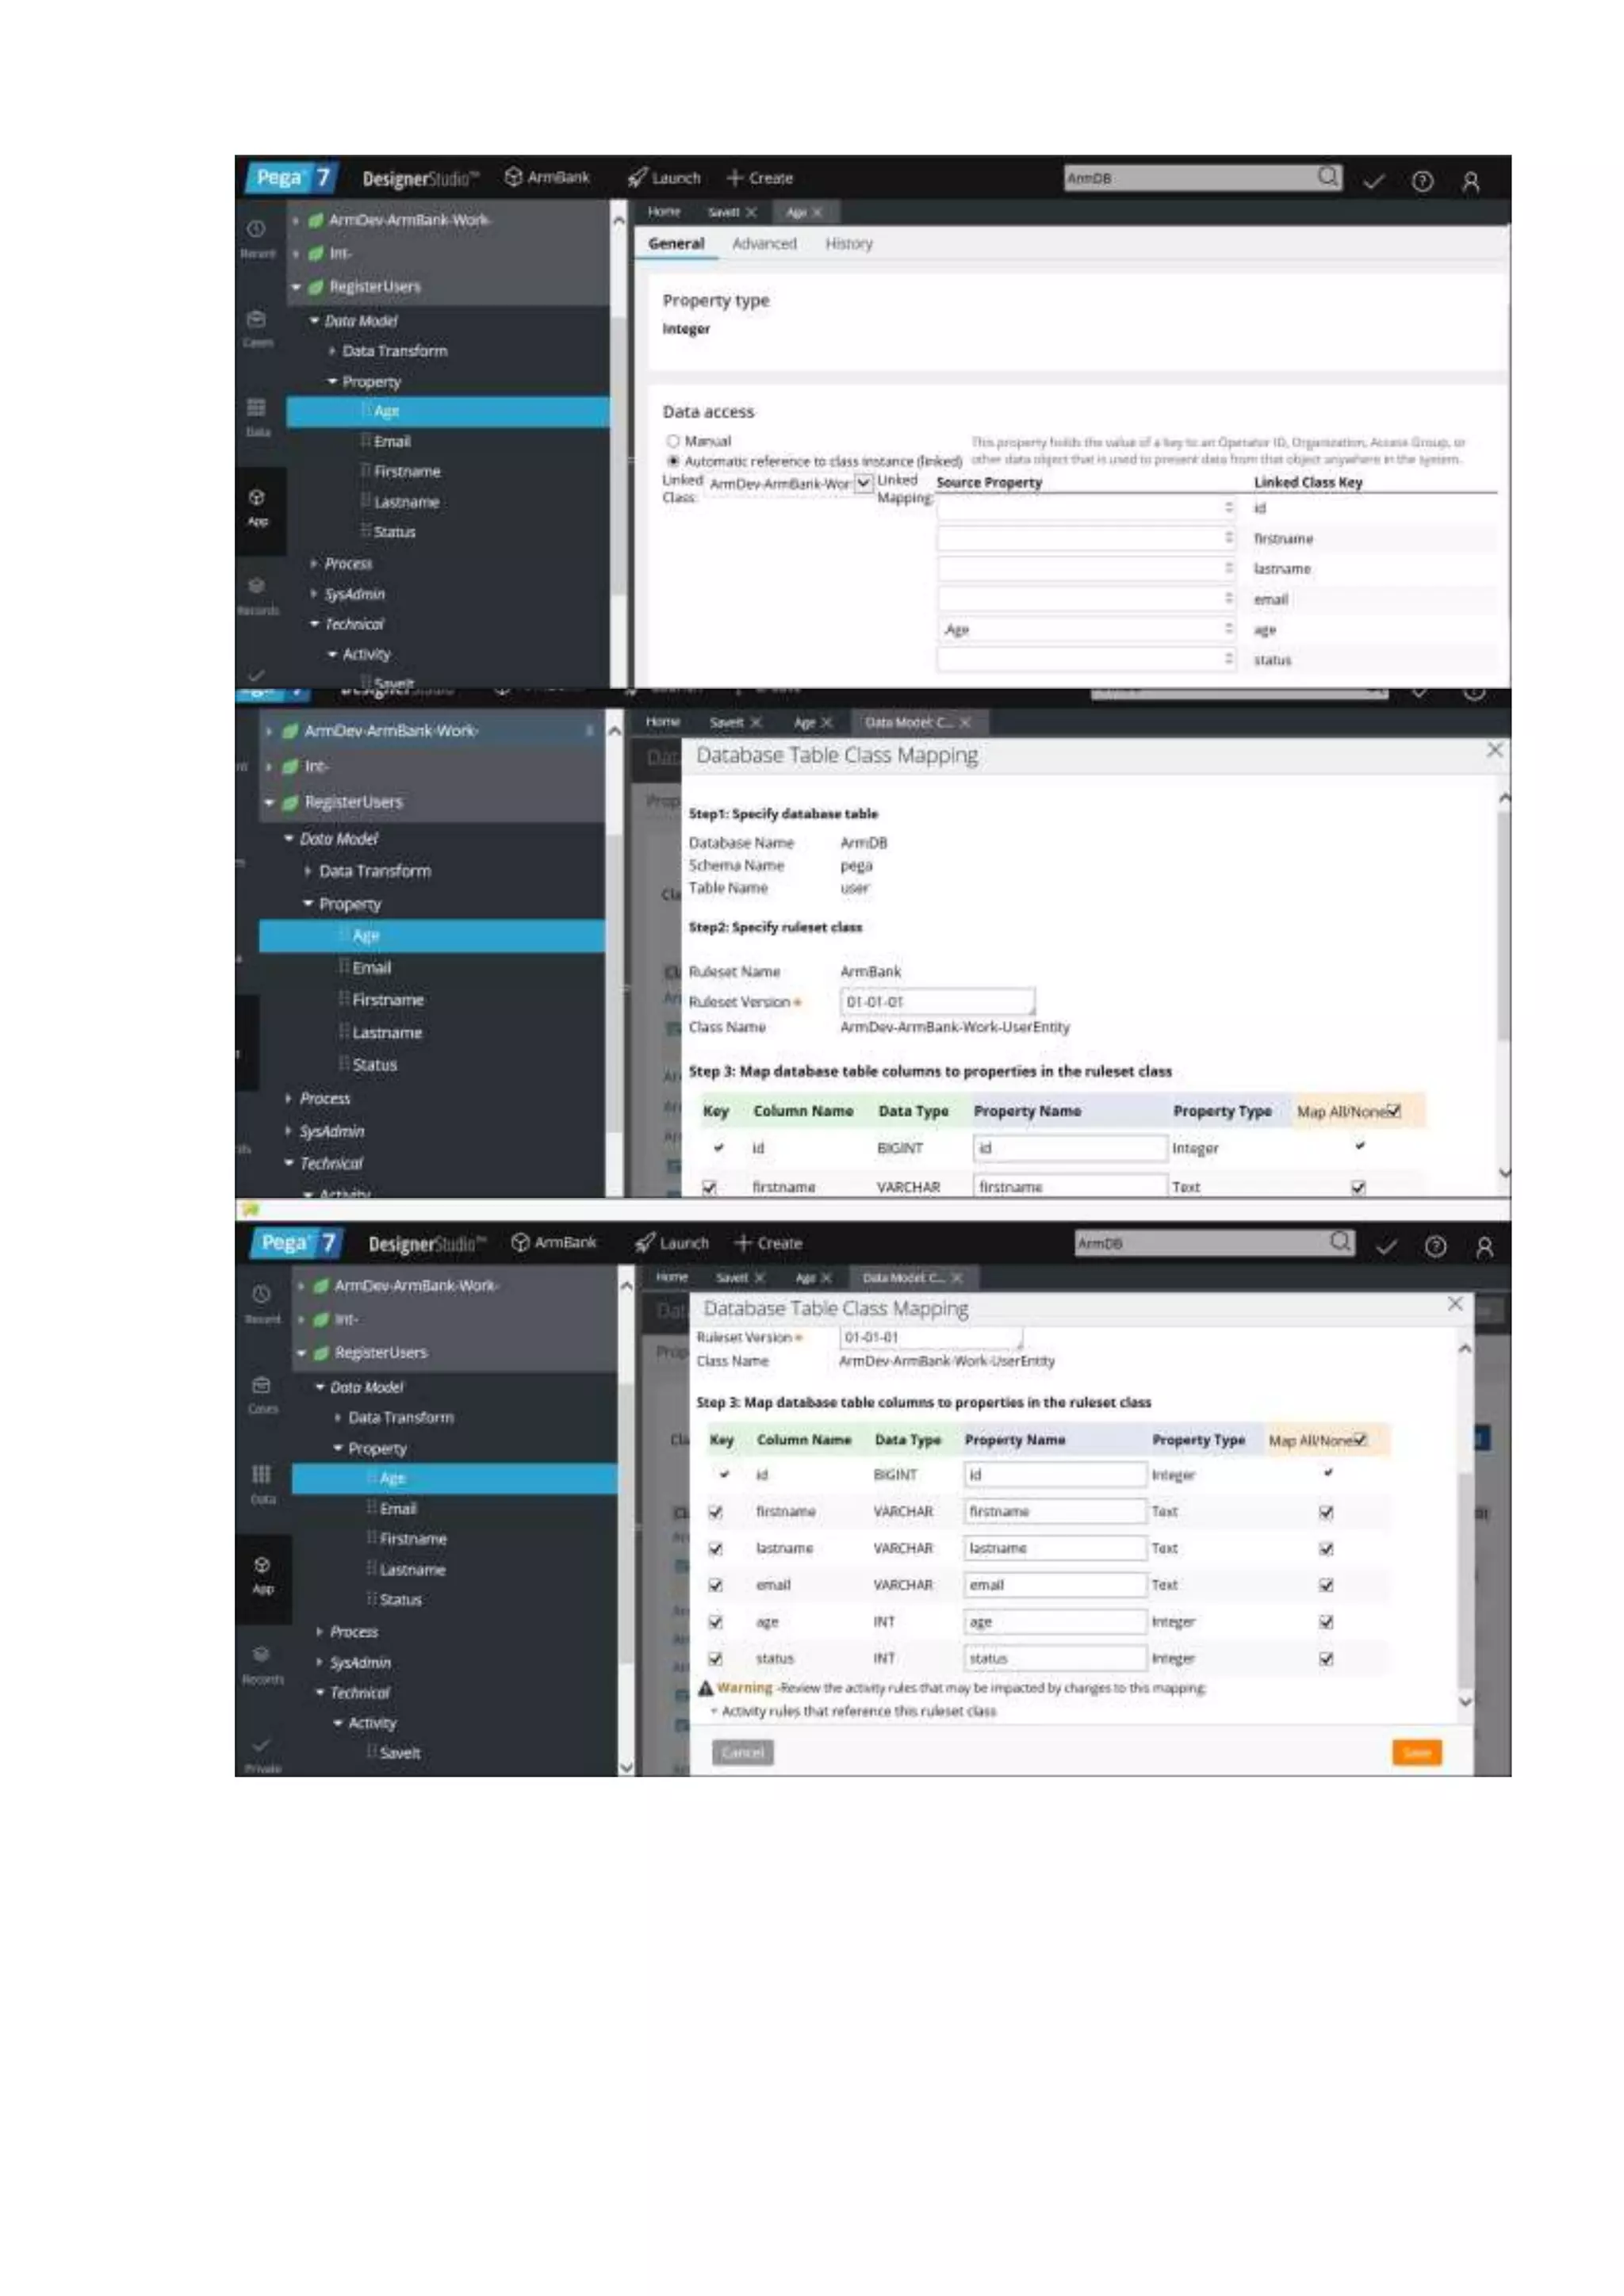Screen dimensions: 1624x2296
Task: Open the App explorer icon in top screenshot
Action: coord(257,497)
